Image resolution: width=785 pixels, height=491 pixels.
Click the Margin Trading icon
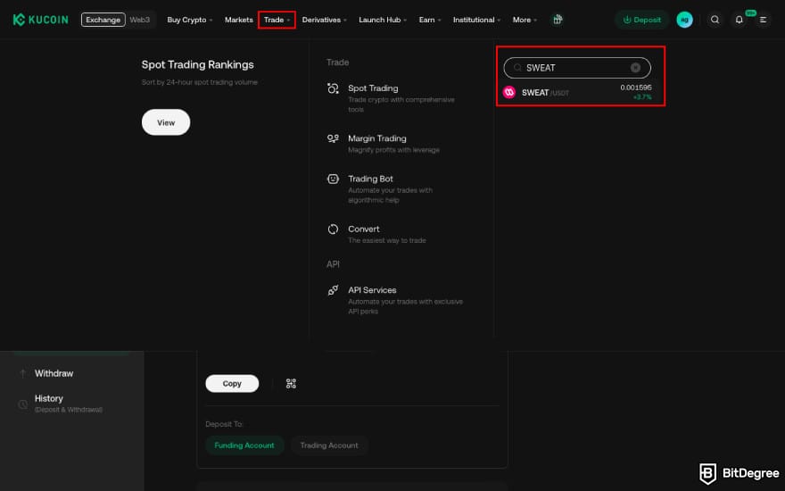click(333, 138)
